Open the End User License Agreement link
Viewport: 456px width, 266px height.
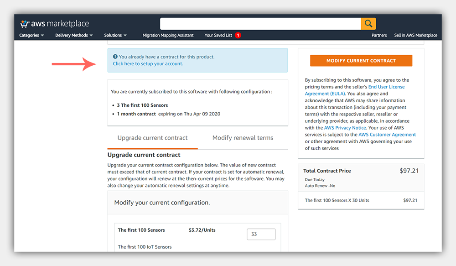coord(354,90)
